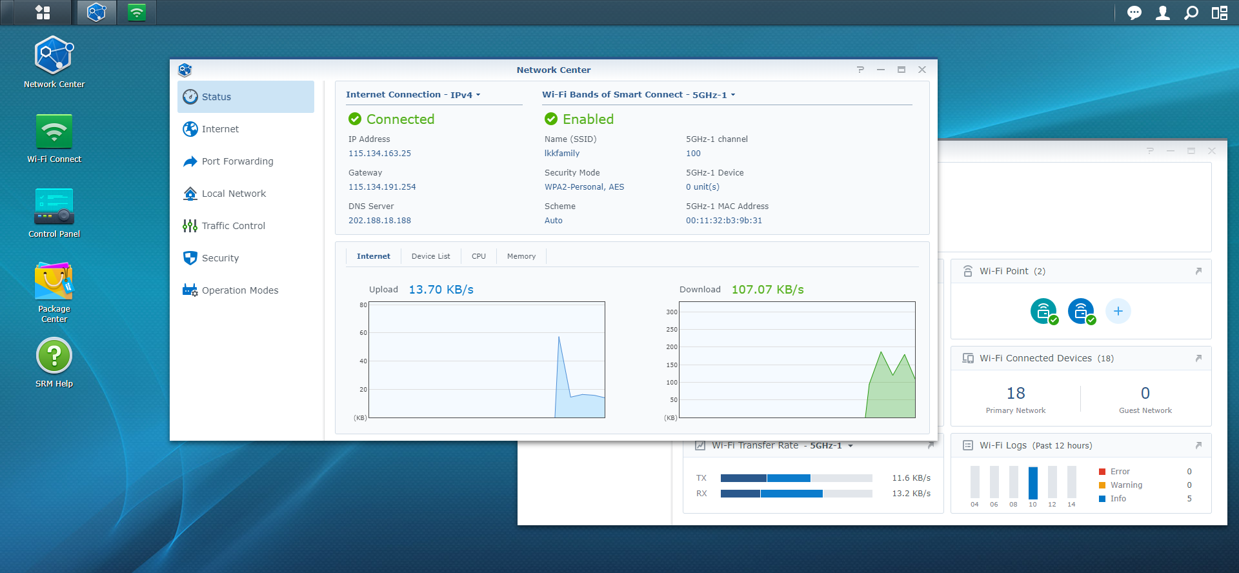Click the Error log count row

(1145, 472)
